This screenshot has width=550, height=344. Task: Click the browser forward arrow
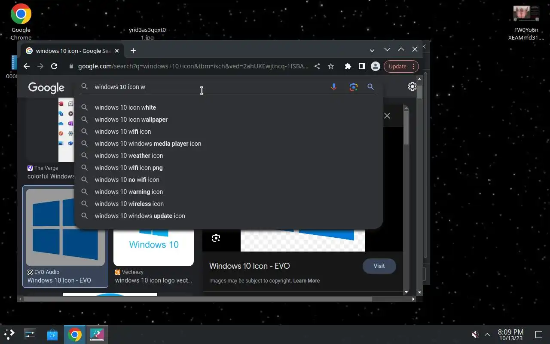(x=40, y=66)
